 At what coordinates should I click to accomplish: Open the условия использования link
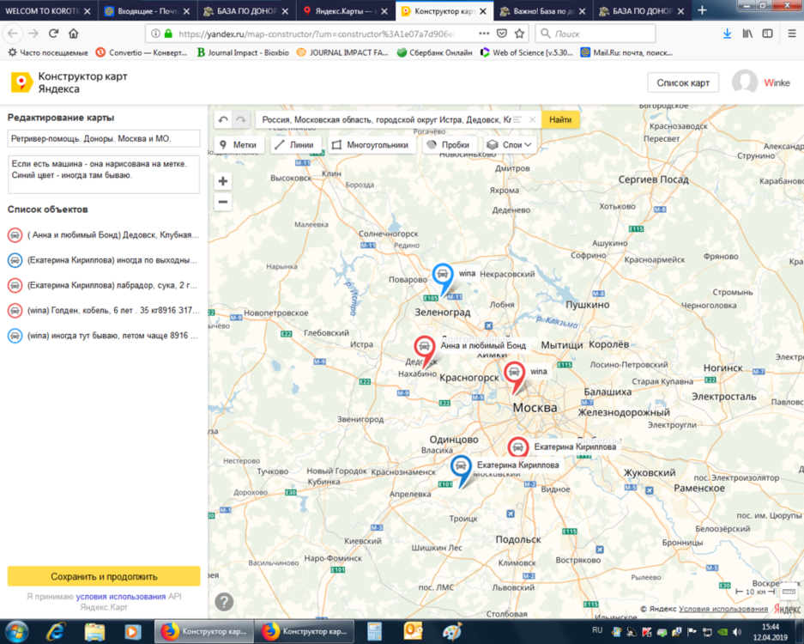[x=120, y=596]
